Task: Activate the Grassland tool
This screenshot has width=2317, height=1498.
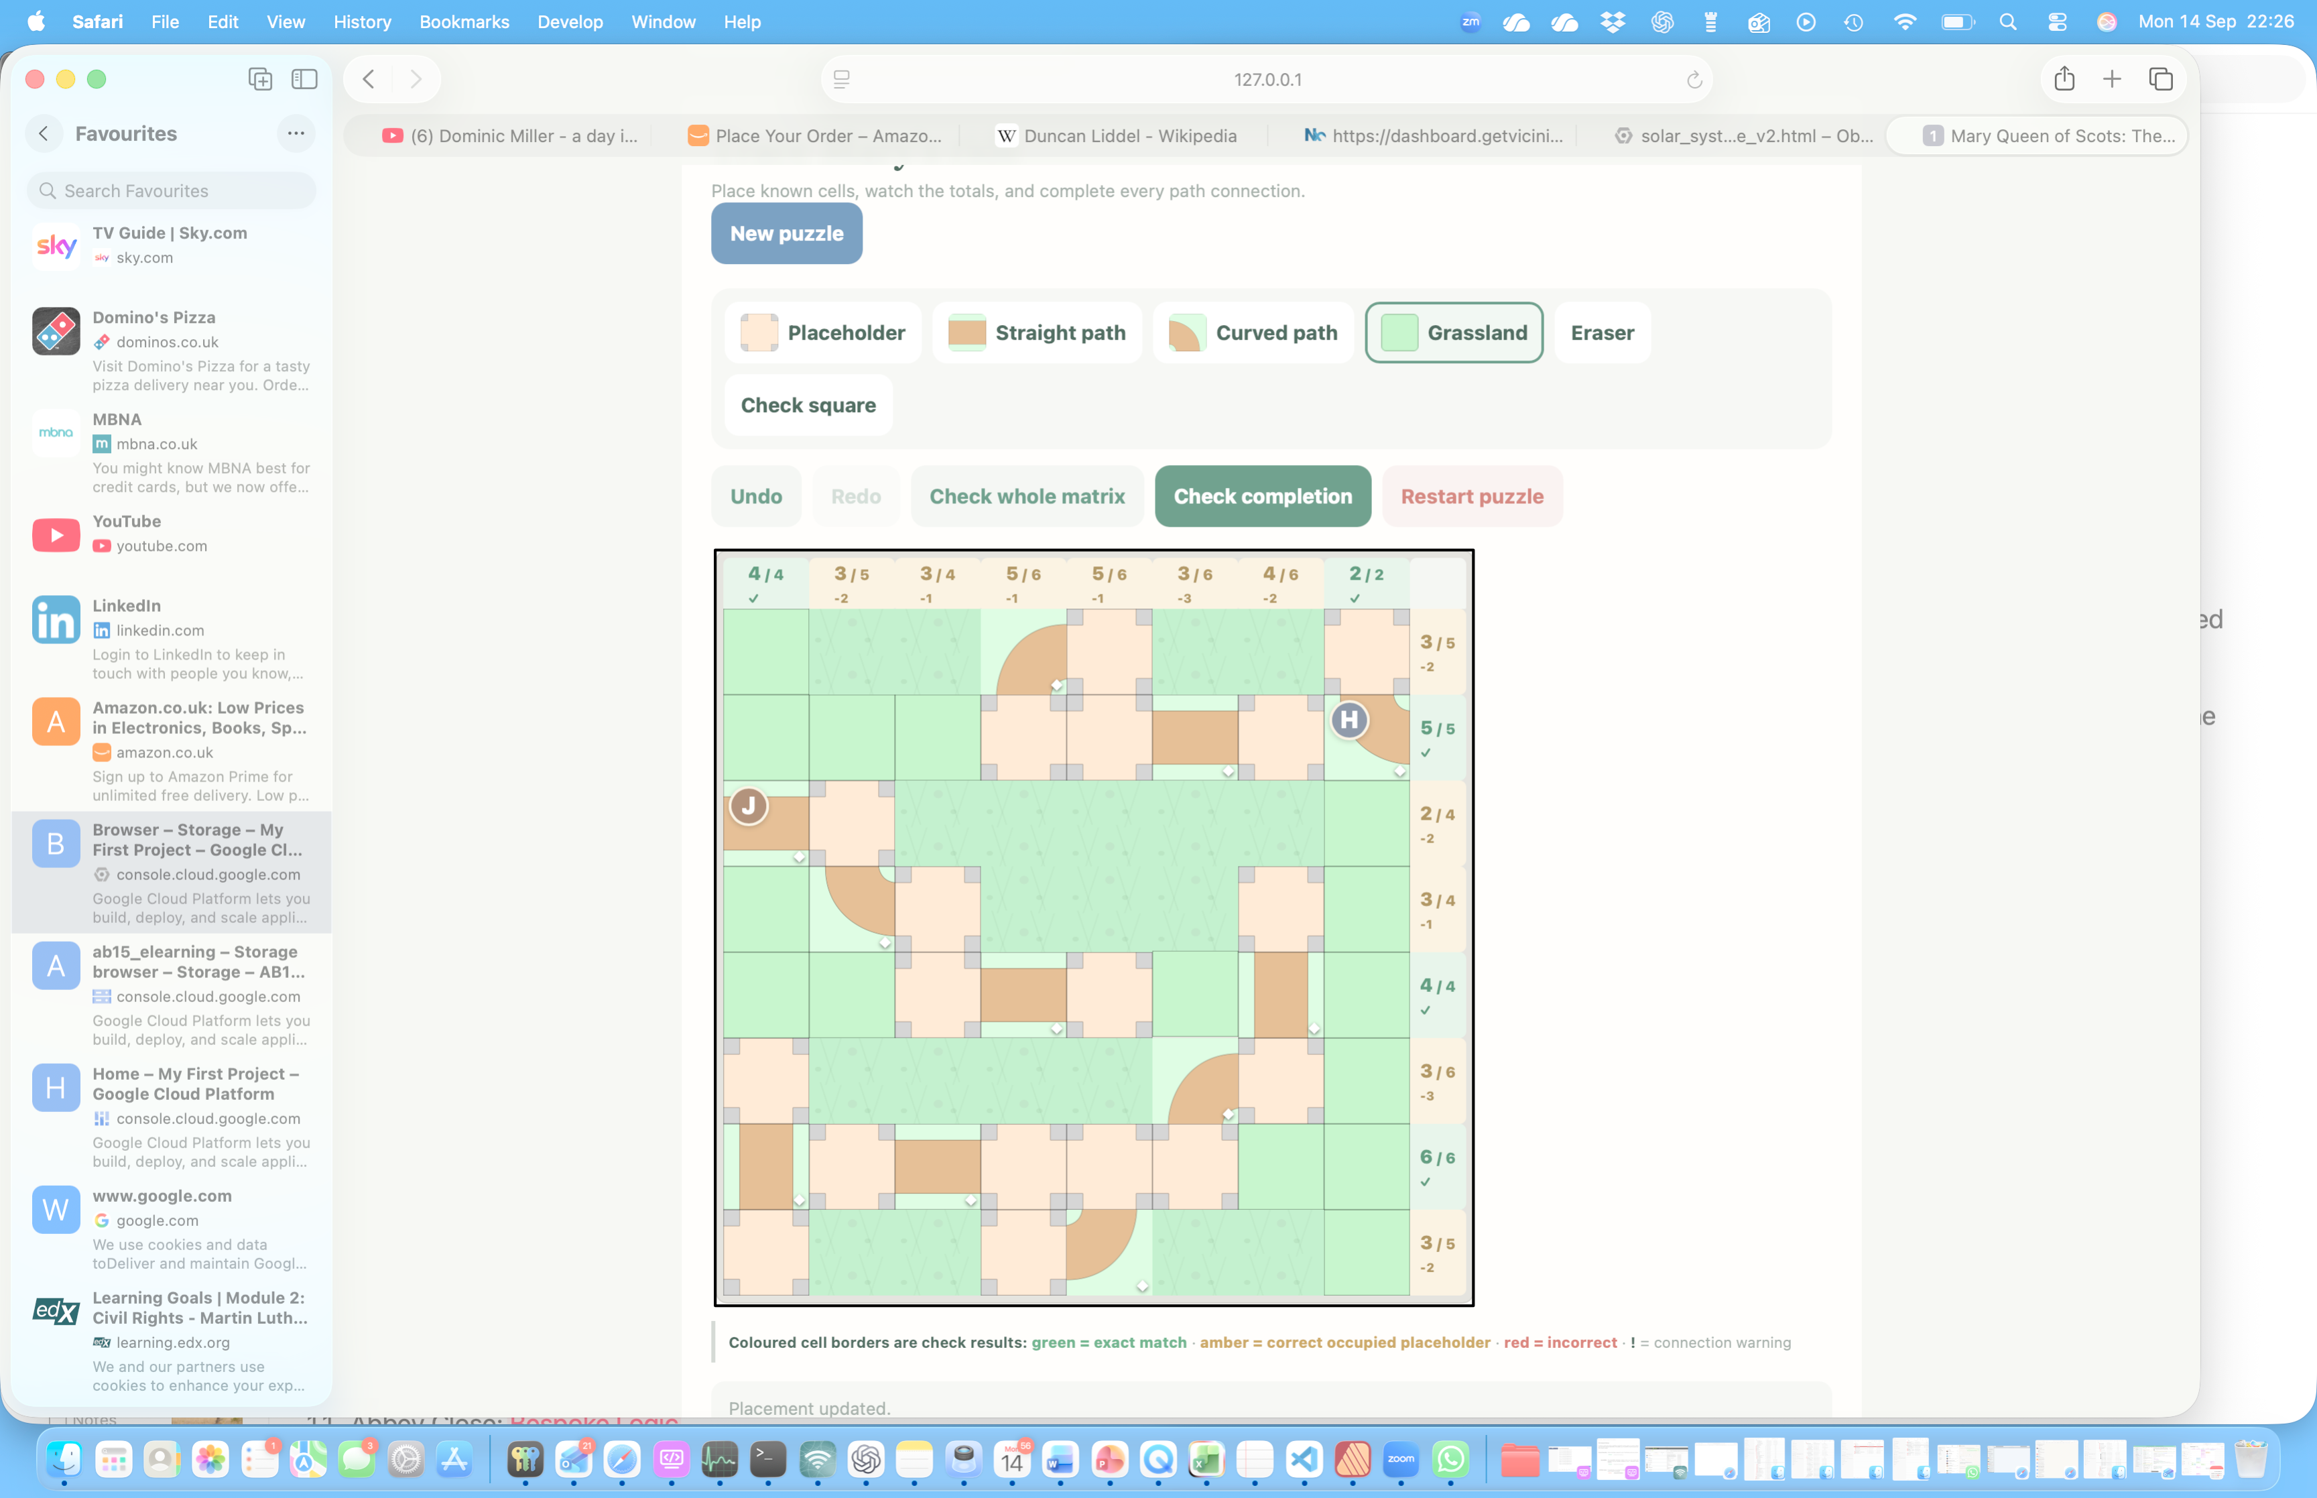Action: point(1453,332)
